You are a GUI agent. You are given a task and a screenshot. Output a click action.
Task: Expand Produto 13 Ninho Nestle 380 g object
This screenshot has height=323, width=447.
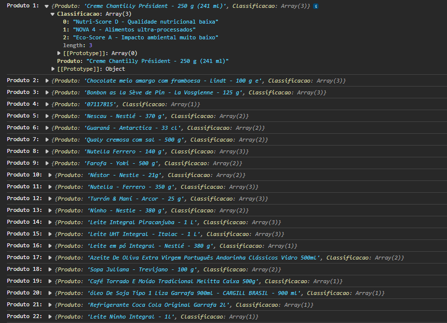(x=50, y=210)
